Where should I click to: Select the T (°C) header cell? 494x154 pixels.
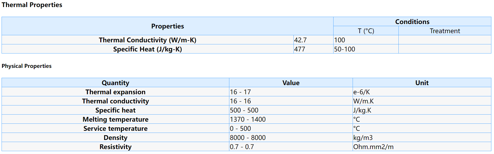[x=366, y=31]
